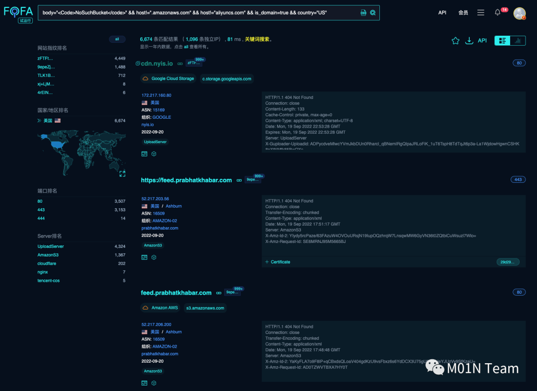Click IP address 52.217.206.200
Image resolution: width=537 pixels, height=391 pixels.
156,324
